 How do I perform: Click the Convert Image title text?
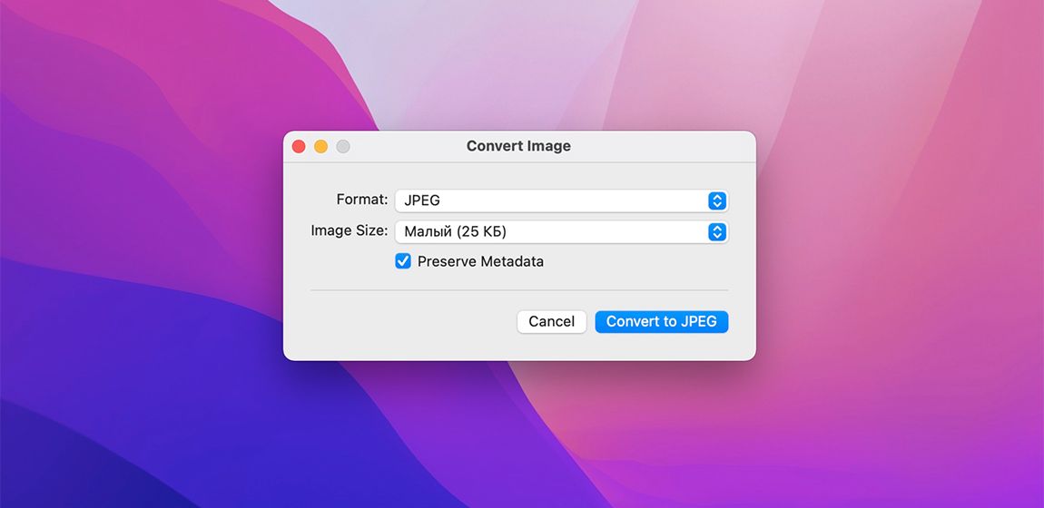518,146
